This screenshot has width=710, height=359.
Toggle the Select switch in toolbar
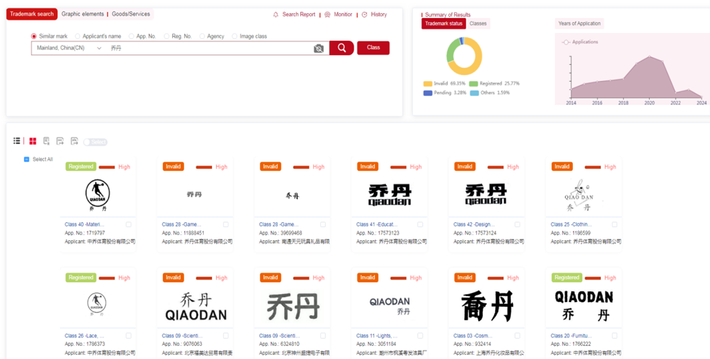point(95,142)
